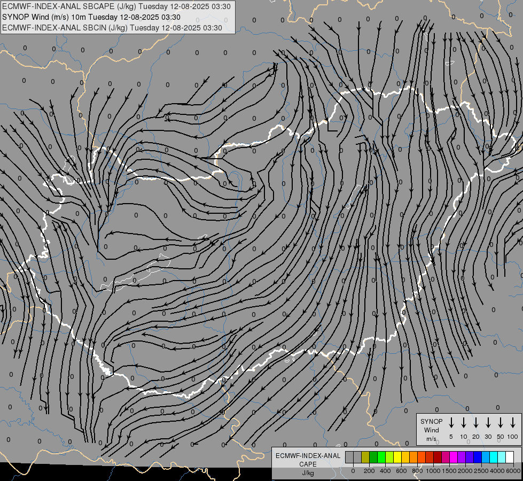Click the wind arrow above the 20 label

pos(476,423)
